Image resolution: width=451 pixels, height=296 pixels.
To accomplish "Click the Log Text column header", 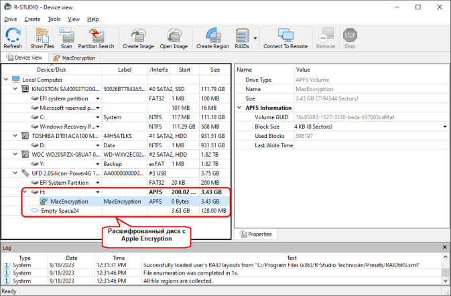I will pos(292,258).
